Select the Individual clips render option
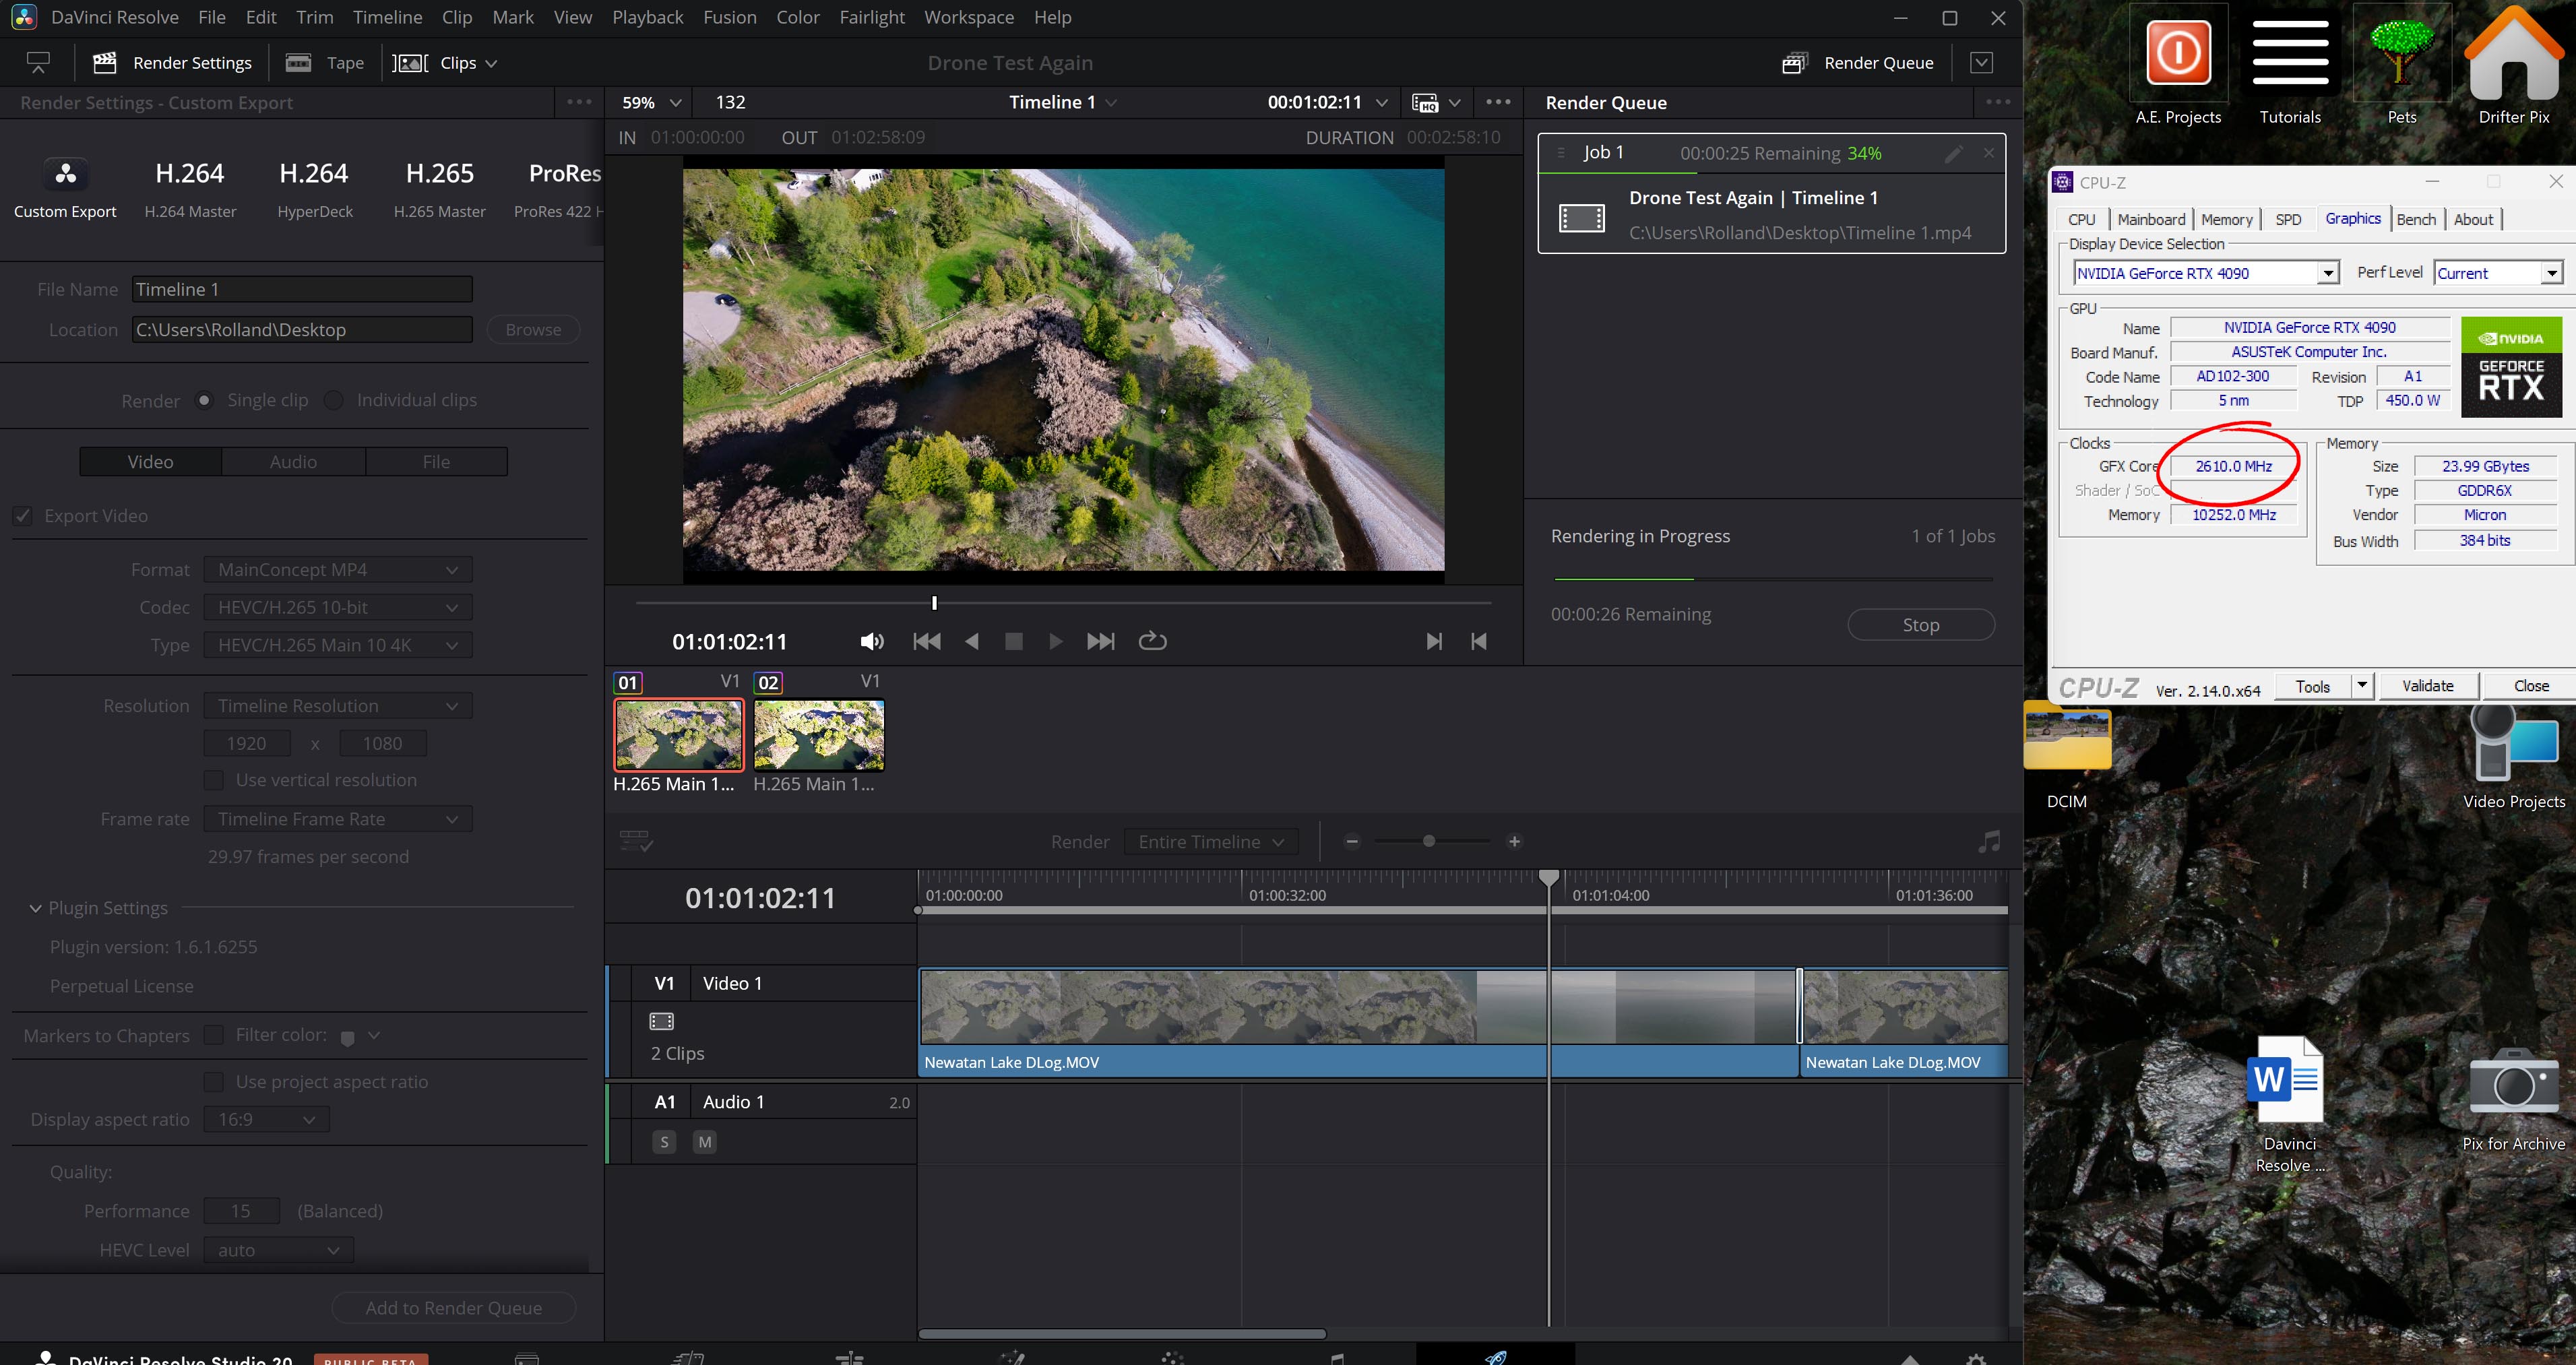 coord(334,400)
